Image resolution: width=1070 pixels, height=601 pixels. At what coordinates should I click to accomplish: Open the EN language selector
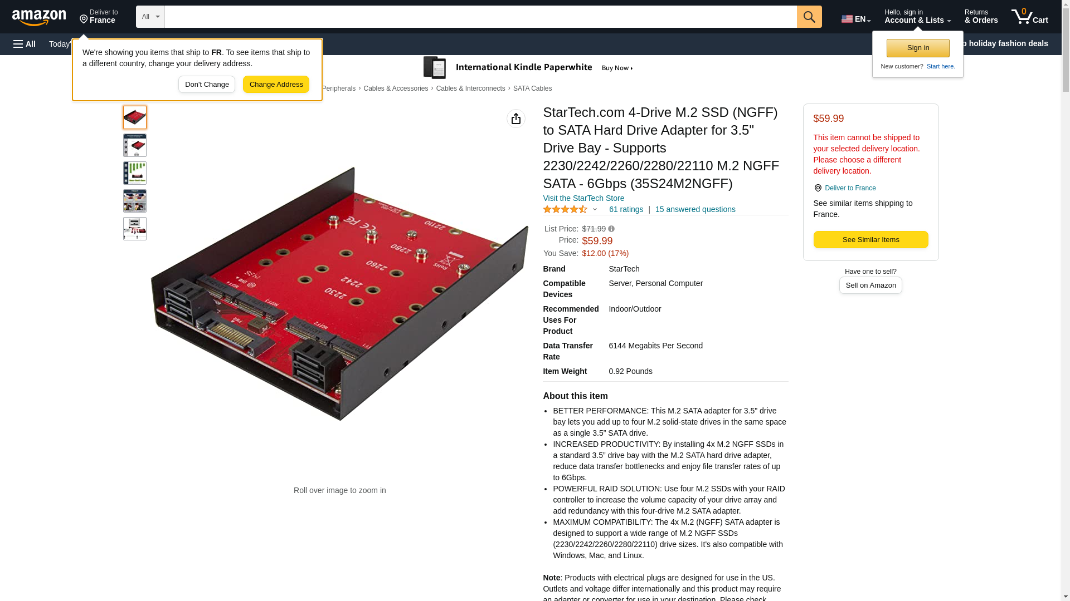click(856, 18)
